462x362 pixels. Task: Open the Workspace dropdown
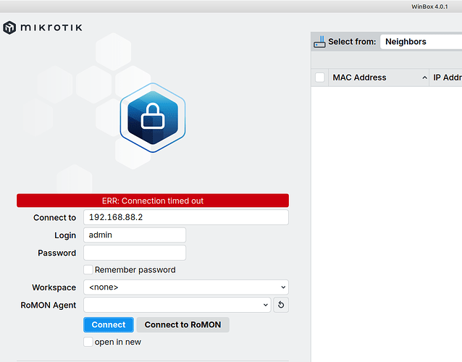pyautogui.click(x=186, y=287)
